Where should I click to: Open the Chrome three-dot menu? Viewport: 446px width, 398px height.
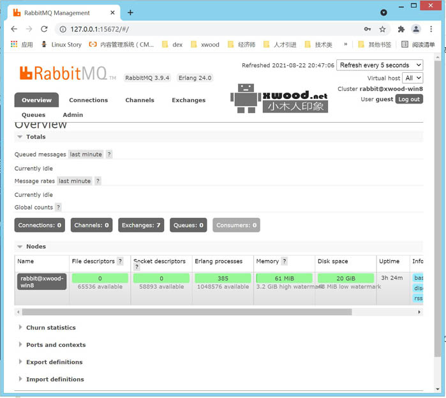[431, 29]
